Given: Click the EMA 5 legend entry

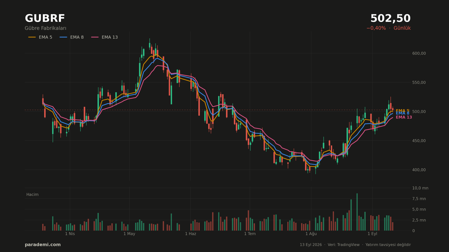Looking at the screenshot, I should pos(40,37).
